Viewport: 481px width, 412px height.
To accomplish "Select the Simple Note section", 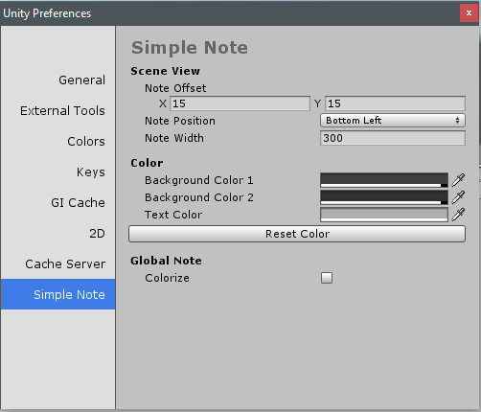I will pyautogui.click(x=57, y=294).
